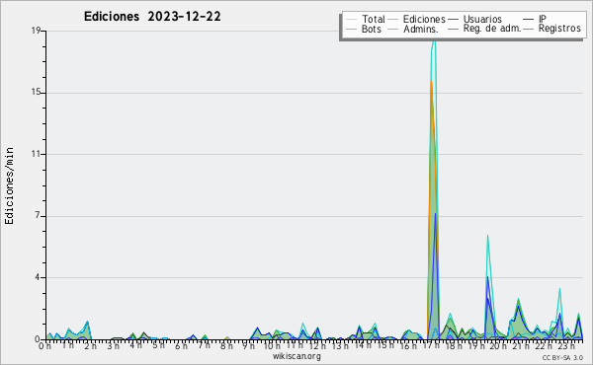Screen dimensions: 593x365
Task: Click the y-axis value 19
Action: point(36,31)
